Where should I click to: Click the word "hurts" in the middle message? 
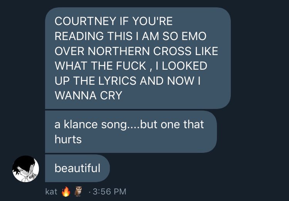[68, 139]
